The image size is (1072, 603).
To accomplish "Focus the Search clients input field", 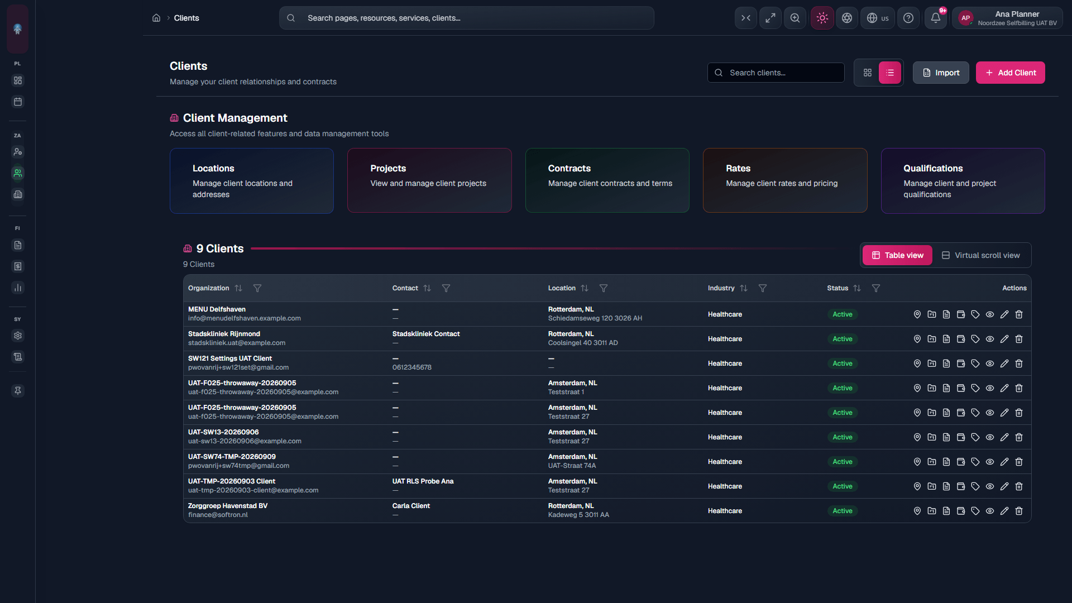I will click(x=776, y=73).
